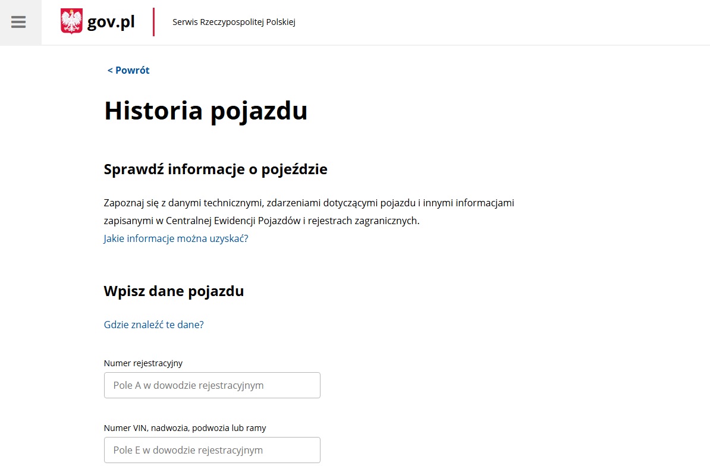The height and width of the screenshot is (475, 710).
Task: Click the red vertical divider in the header
Action: click(x=153, y=22)
